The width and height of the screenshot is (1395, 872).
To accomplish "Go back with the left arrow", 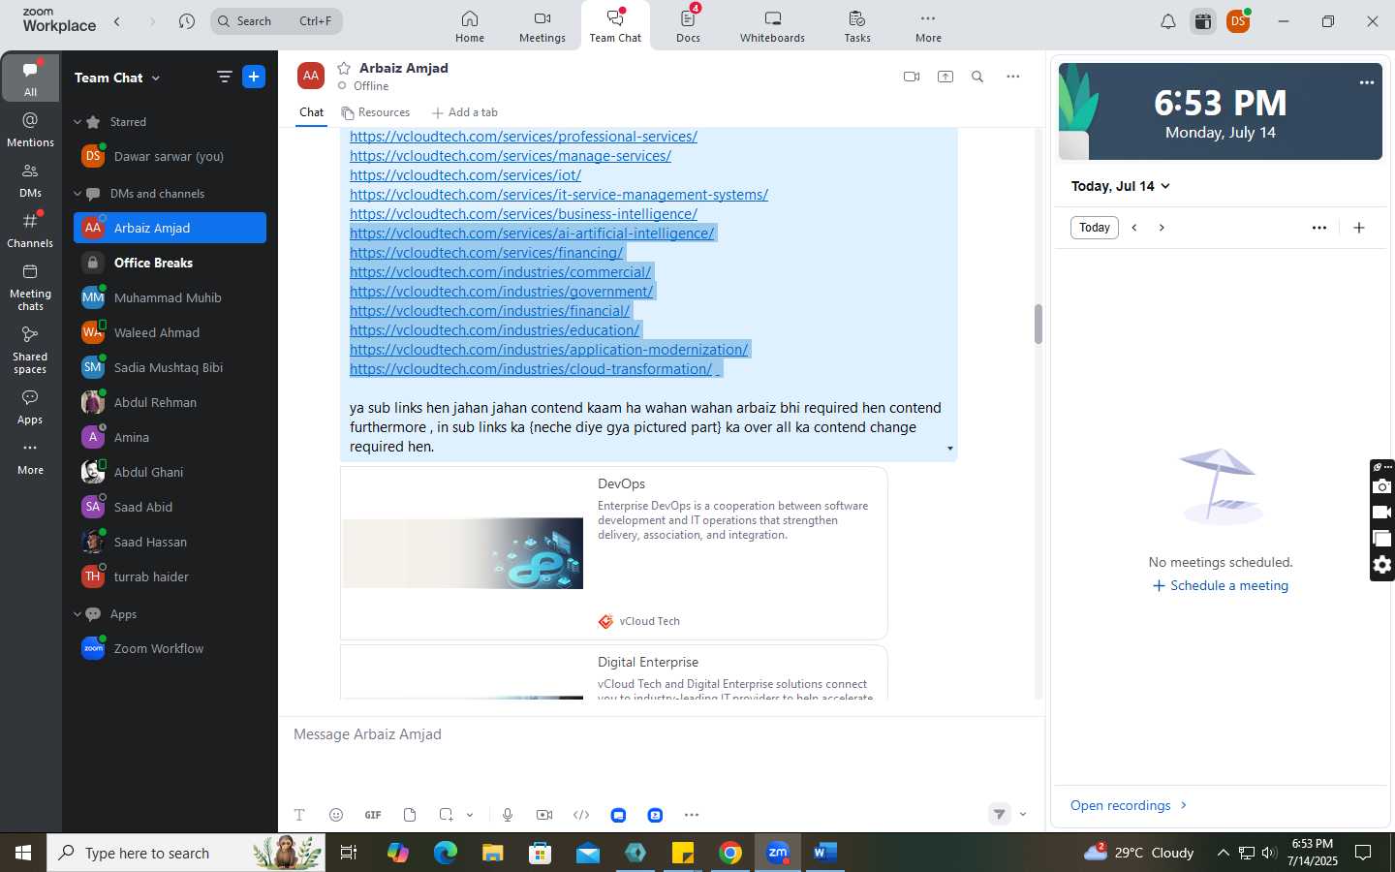I will click(x=117, y=20).
